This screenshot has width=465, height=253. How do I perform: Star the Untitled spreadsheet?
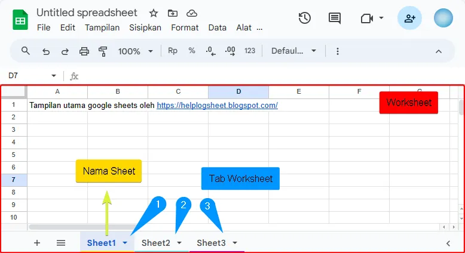154,13
